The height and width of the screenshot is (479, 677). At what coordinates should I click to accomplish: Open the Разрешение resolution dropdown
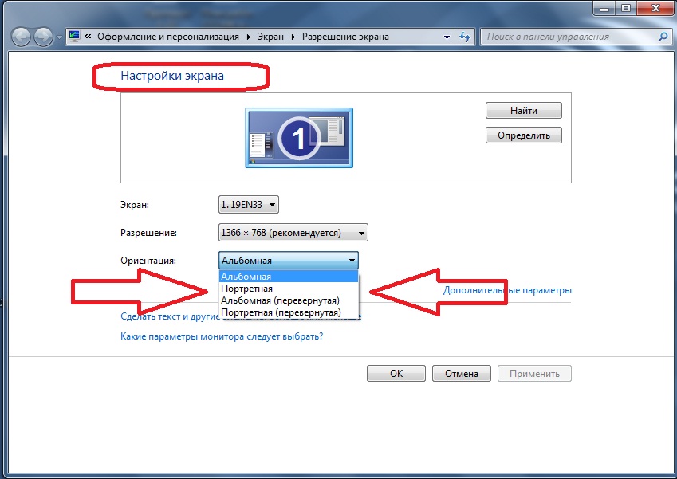[x=293, y=233]
